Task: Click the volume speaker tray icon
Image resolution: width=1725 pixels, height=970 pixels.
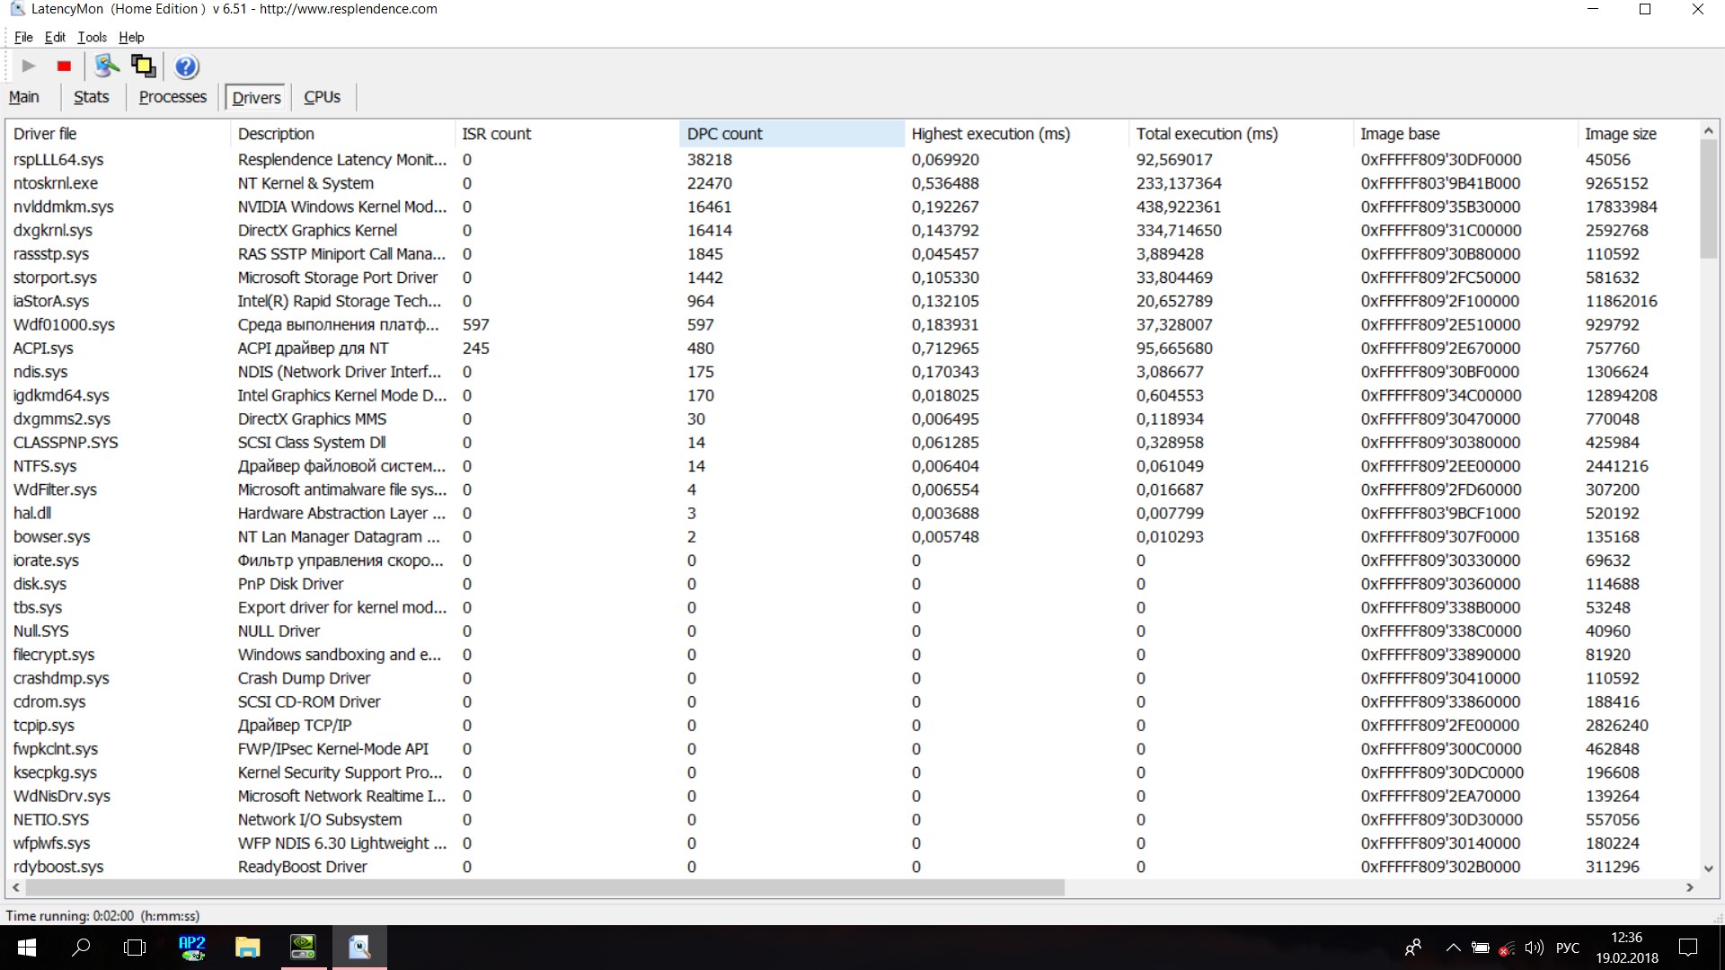Action: click(1534, 948)
